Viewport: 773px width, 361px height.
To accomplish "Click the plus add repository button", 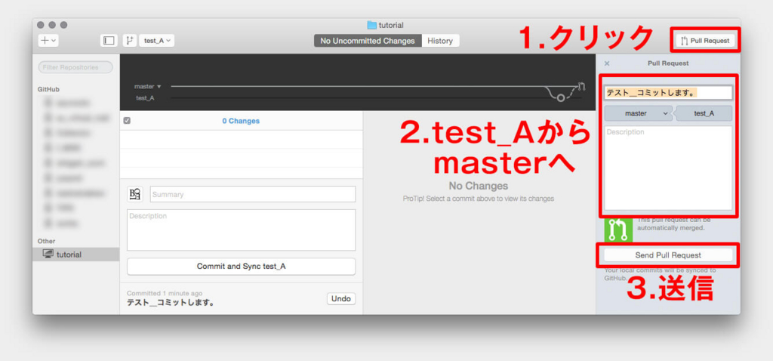I will (48, 41).
